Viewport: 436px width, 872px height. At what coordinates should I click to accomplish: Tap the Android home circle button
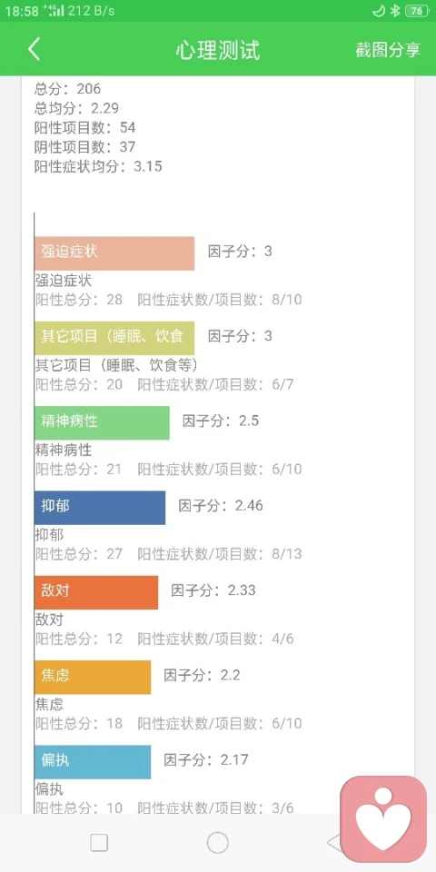(x=217, y=843)
